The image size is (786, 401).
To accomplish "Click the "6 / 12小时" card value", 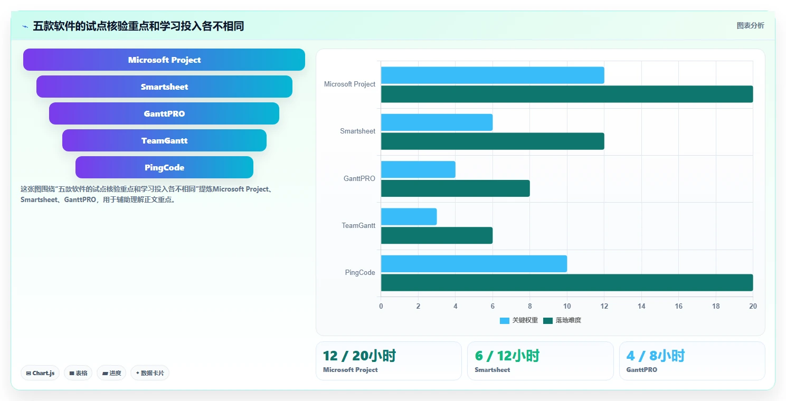I will tap(507, 356).
